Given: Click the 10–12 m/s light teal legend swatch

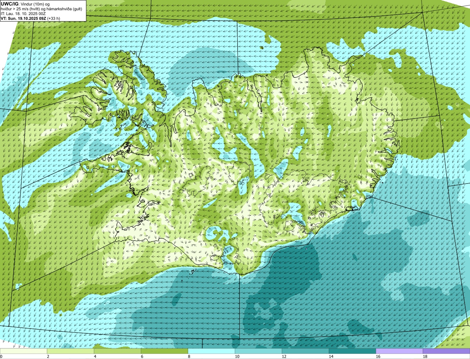Looking at the screenshot, I should pyautogui.click(x=258, y=351).
